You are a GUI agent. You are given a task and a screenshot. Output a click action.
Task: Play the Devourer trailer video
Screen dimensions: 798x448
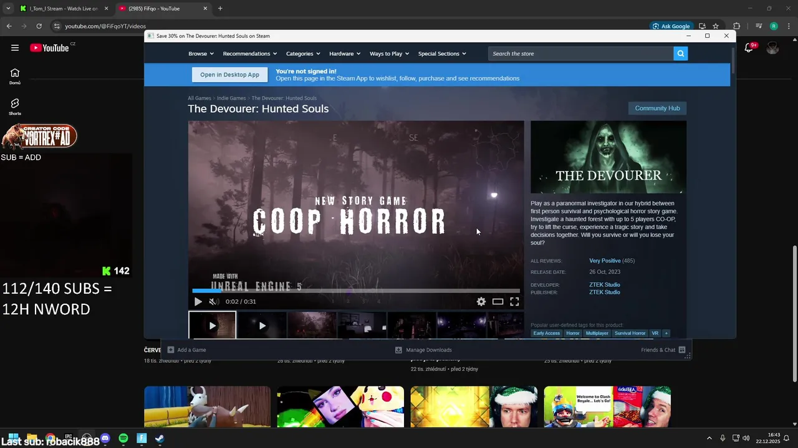click(x=198, y=302)
